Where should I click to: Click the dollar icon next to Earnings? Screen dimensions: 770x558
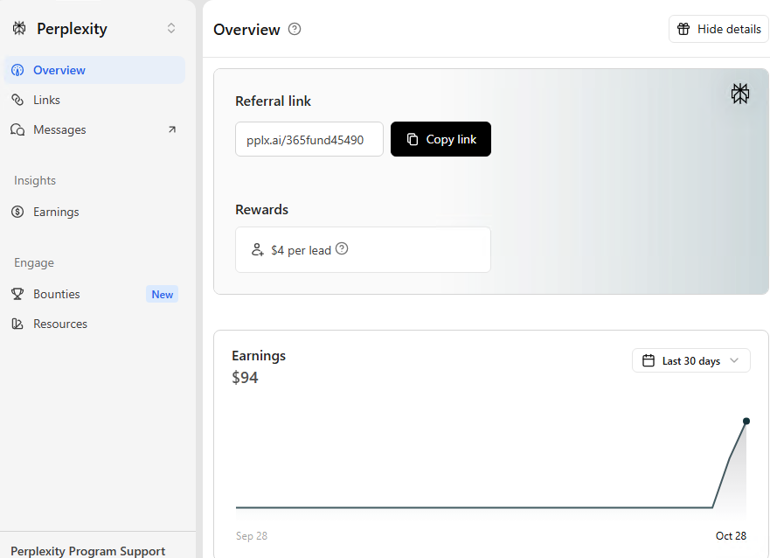[17, 212]
